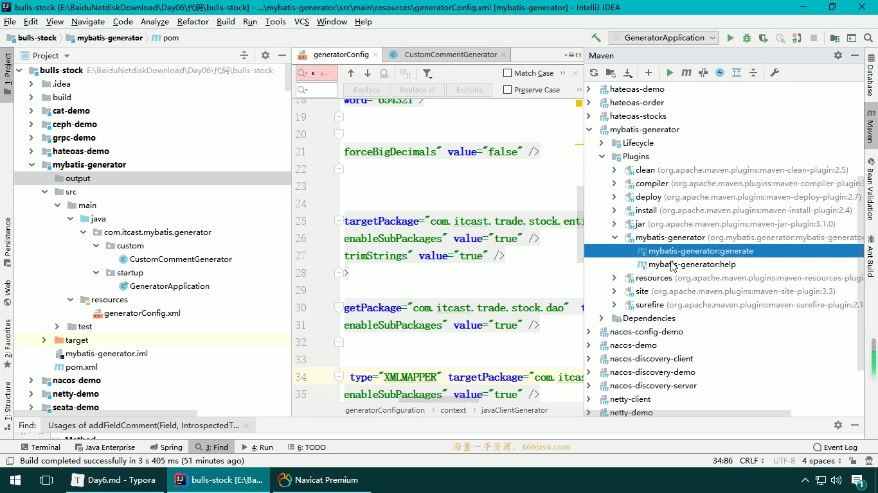The height and width of the screenshot is (493, 878).
Task: Show Maven dependencies diagram icon
Action: 737,73
